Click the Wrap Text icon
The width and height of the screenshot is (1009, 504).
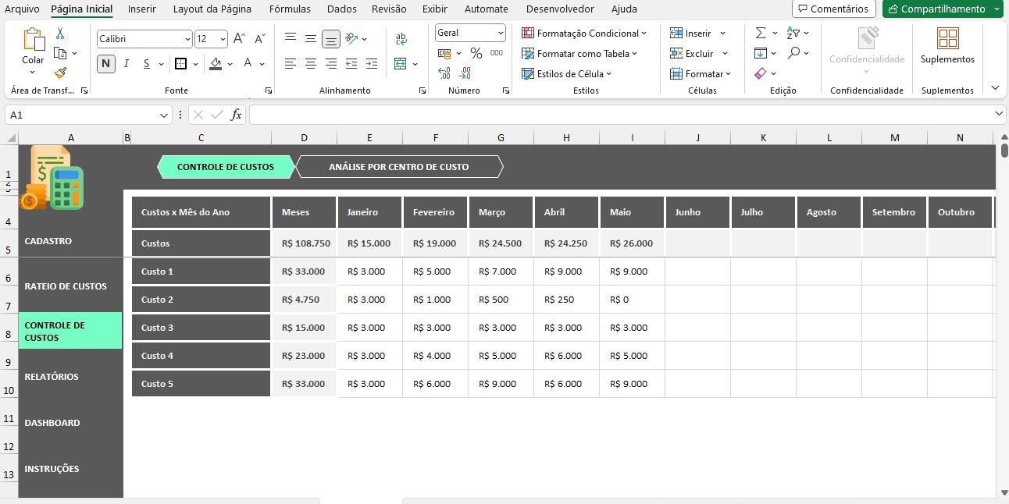tap(401, 38)
